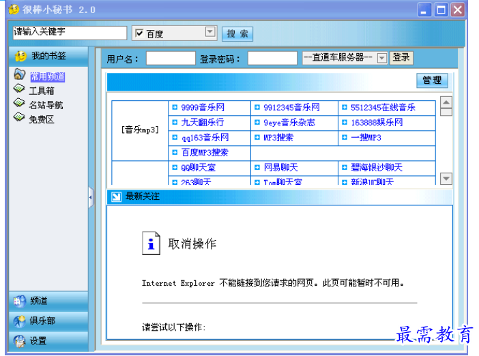479x356 pixels.
Task: Collapse the left sidebar with splitter arrow
Action: (91, 198)
